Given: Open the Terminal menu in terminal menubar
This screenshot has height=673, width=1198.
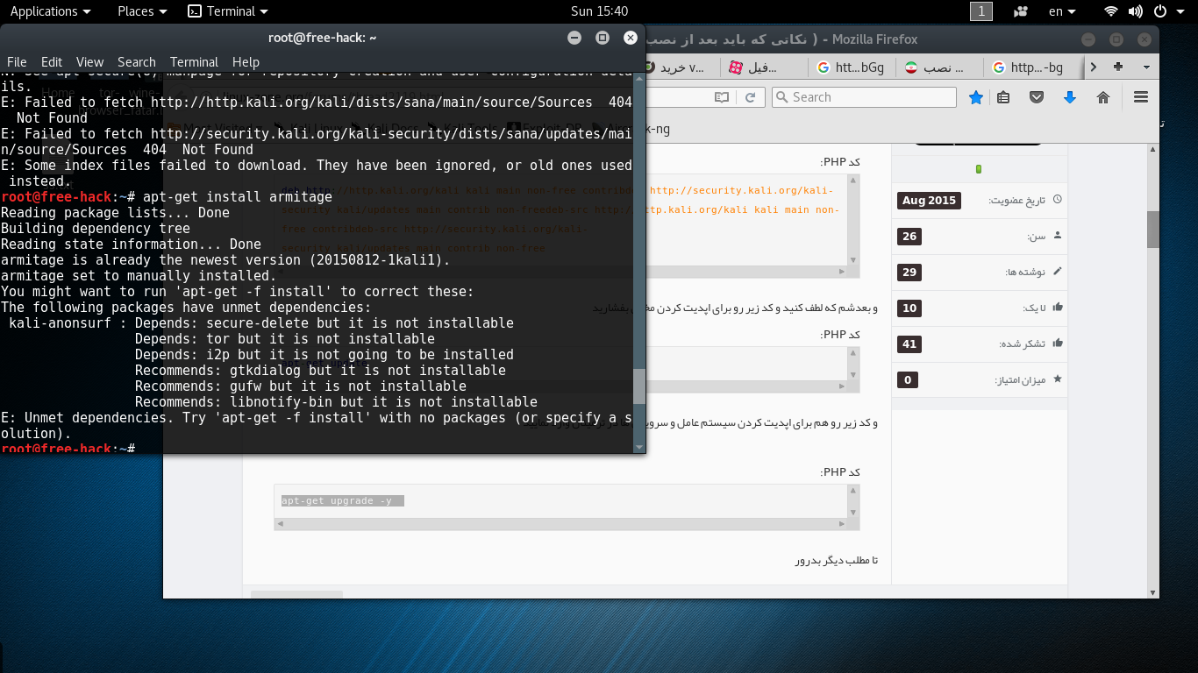Looking at the screenshot, I should point(194,62).
